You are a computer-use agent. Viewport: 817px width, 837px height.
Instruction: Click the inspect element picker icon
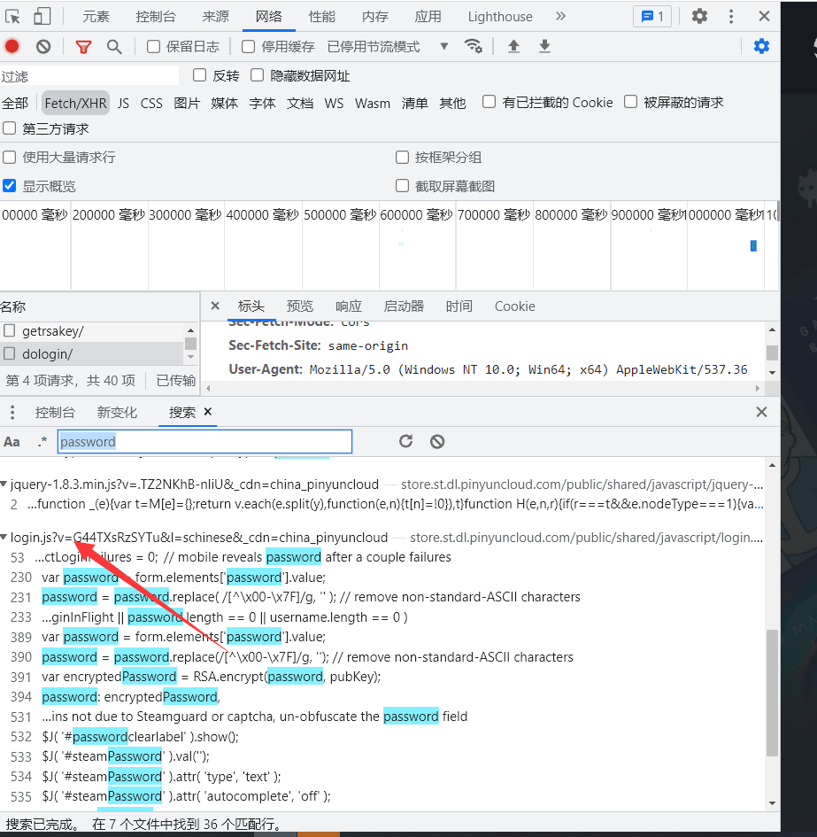(x=13, y=16)
